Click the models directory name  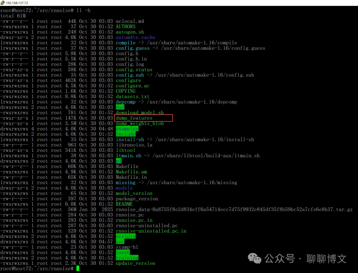[124, 188]
